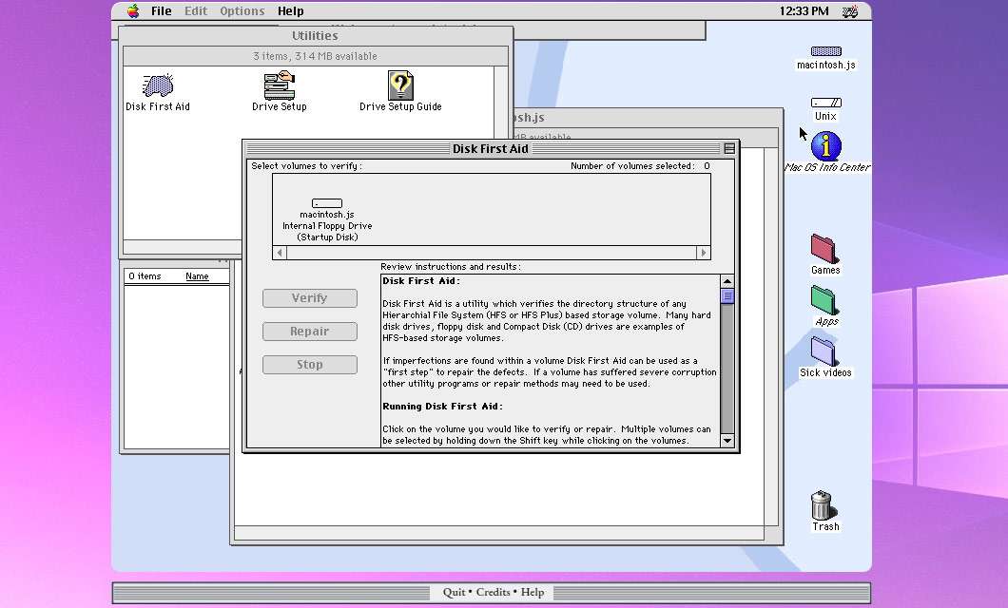Open the File menu
Image resolution: width=1008 pixels, height=608 pixels.
(x=162, y=11)
